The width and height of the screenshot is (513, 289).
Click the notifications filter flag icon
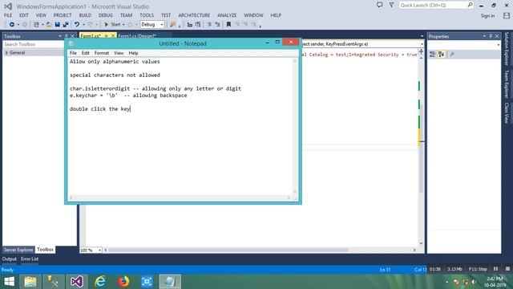391,5
